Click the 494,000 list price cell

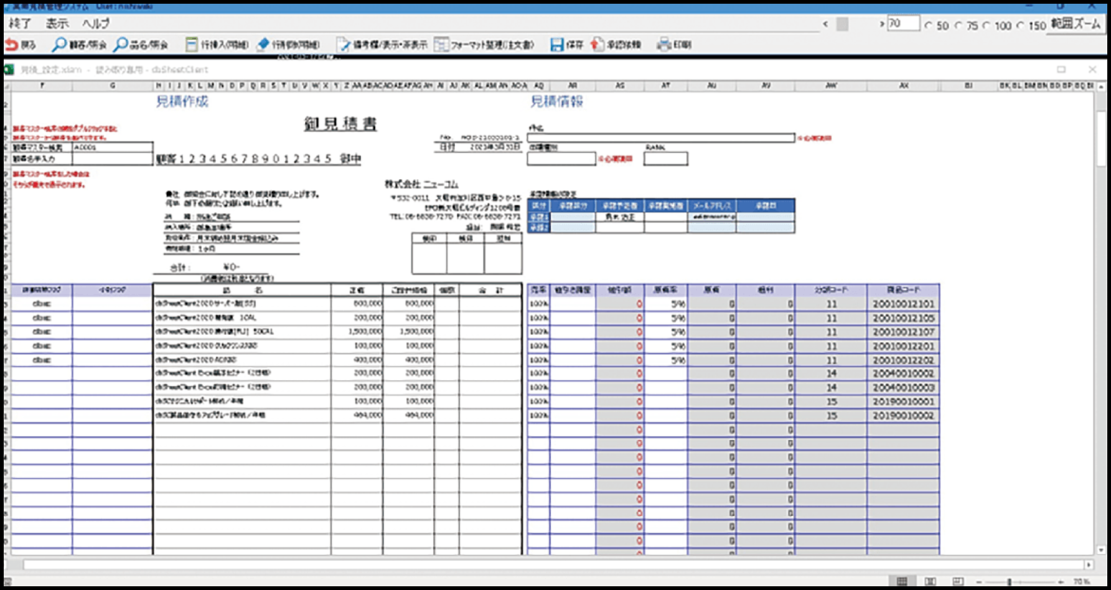point(357,415)
